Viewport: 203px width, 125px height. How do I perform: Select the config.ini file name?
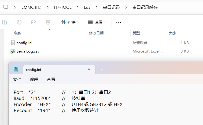24,43
